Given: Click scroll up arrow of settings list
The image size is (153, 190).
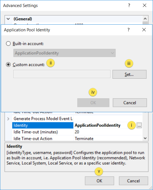Looking at the screenshot, I should click(145, 19).
